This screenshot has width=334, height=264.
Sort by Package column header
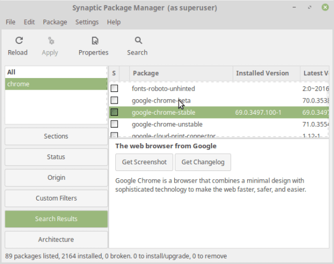[181, 74]
